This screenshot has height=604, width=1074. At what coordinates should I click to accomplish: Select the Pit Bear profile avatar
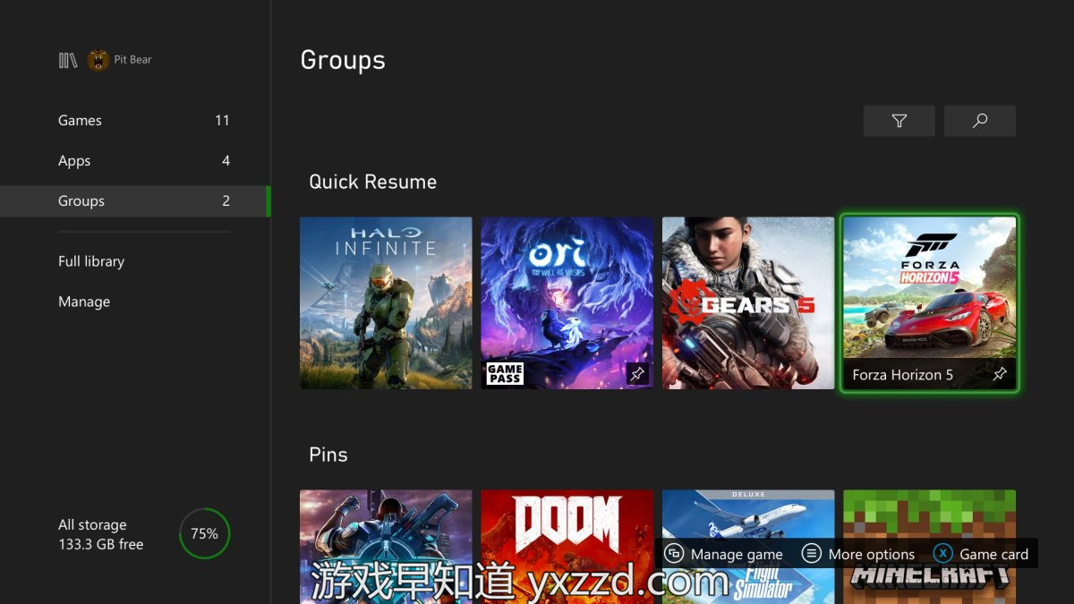98,60
